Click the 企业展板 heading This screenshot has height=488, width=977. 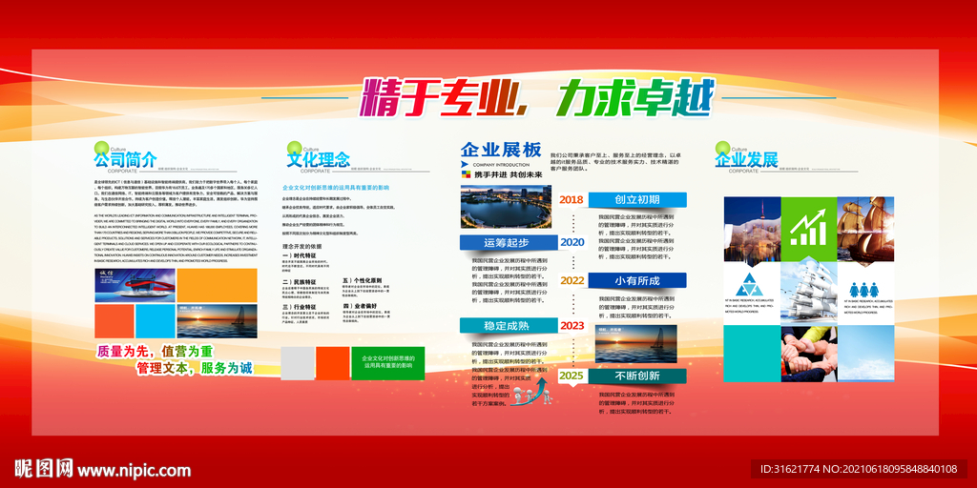pyautogui.click(x=501, y=150)
